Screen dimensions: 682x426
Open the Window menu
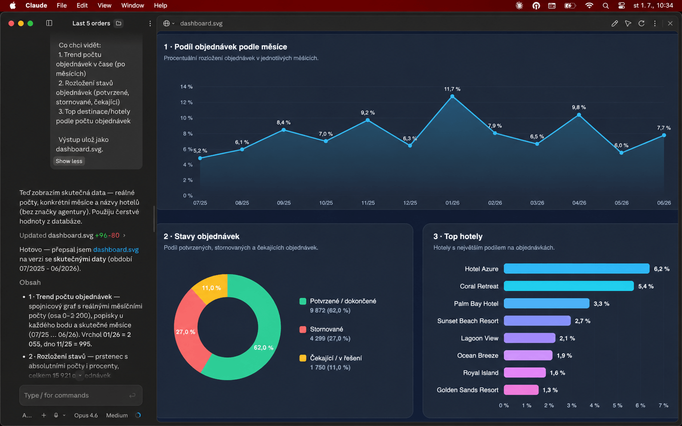click(x=132, y=6)
